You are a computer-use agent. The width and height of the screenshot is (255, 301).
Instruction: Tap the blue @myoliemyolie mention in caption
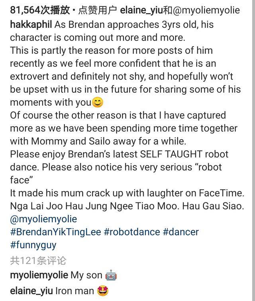coord(43,219)
